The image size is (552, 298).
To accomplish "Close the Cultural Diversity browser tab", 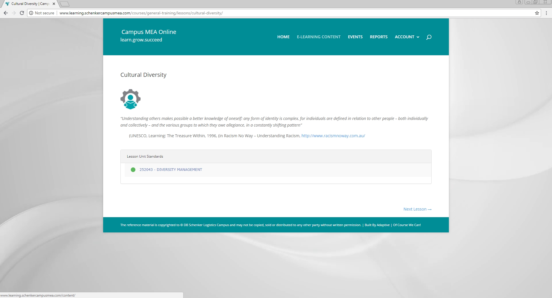I will click(54, 4).
